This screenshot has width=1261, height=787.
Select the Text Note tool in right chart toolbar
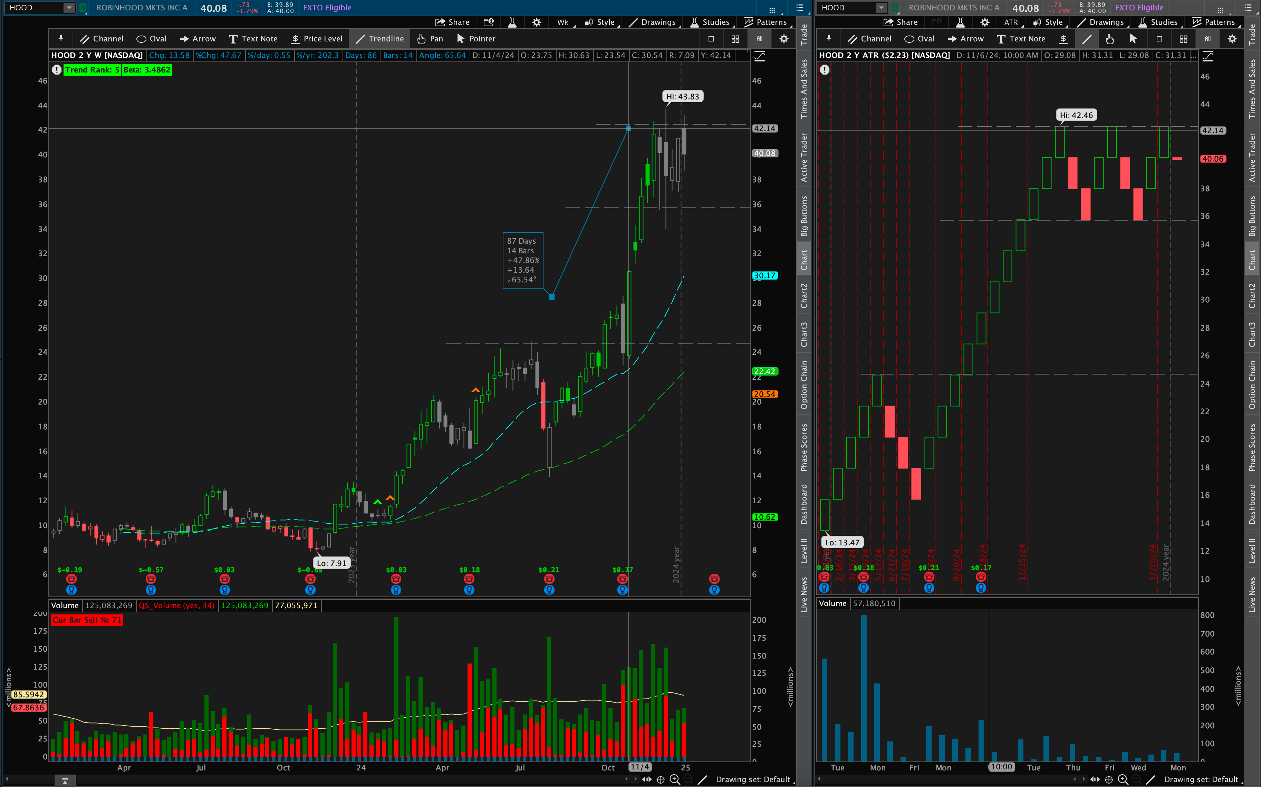coord(1020,39)
